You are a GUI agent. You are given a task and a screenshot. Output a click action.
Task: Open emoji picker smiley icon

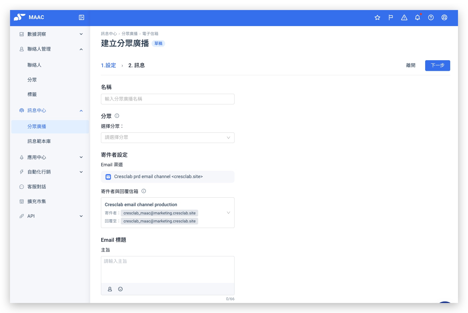pyautogui.click(x=120, y=289)
